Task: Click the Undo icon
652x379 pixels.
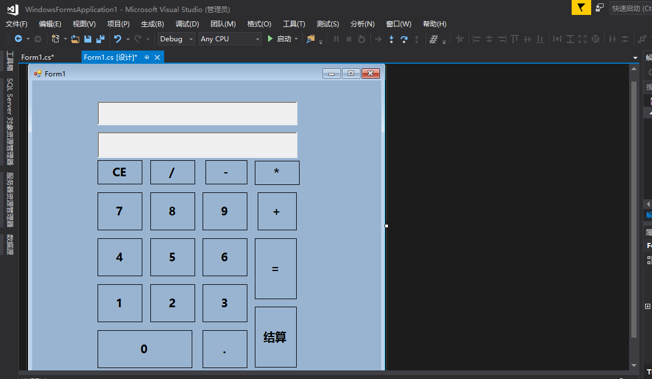Action: [x=118, y=39]
